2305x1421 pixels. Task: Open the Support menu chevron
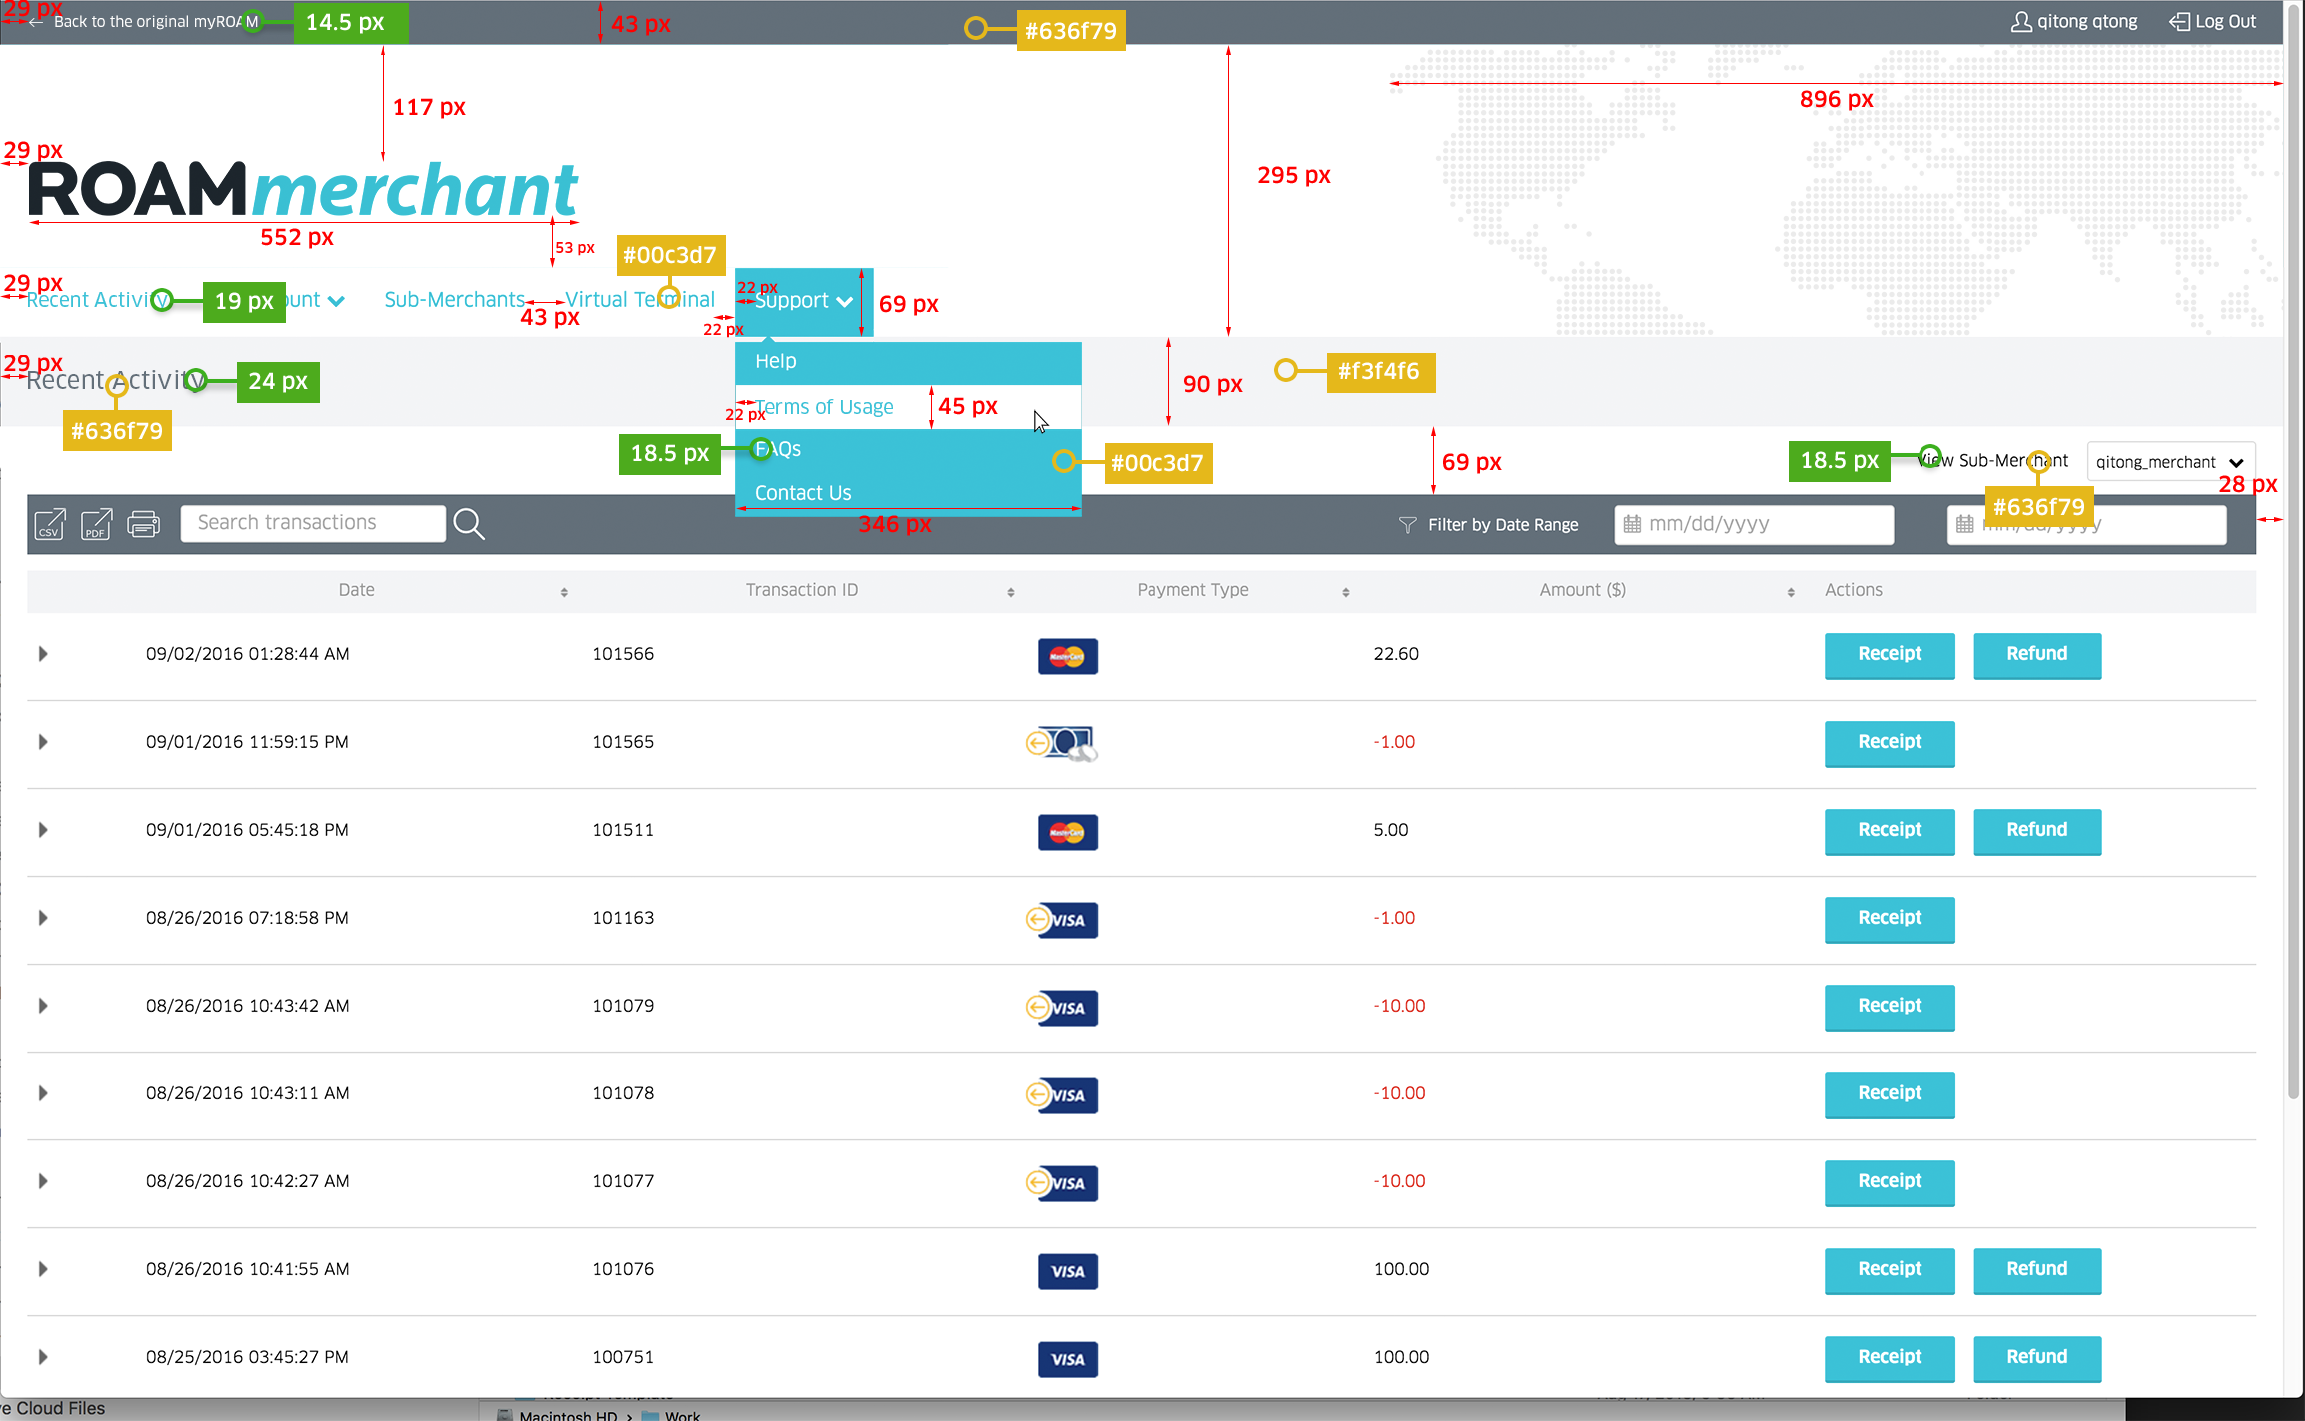[845, 302]
